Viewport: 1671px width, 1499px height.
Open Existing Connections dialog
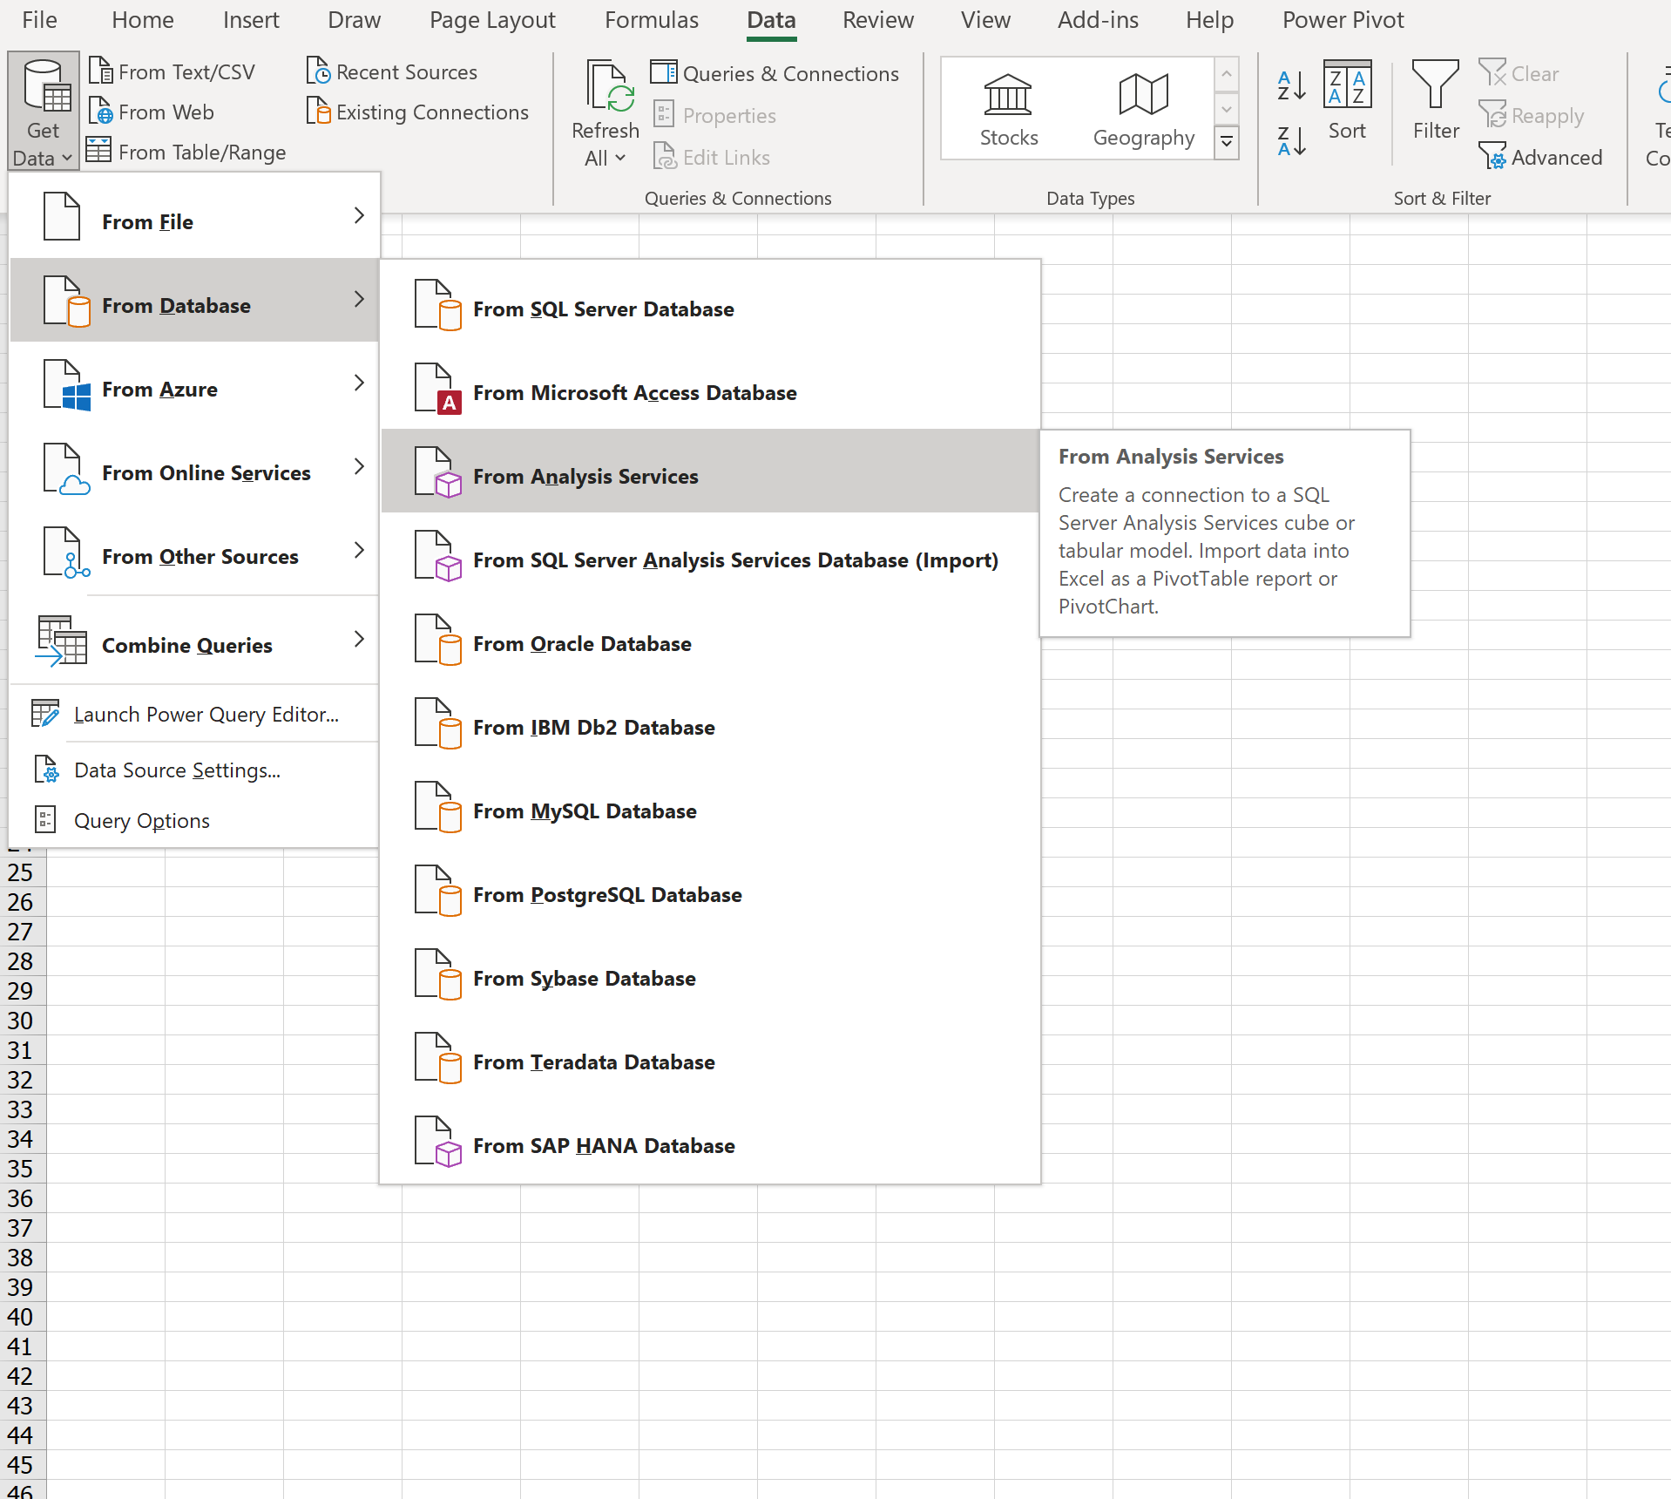(417, 112)
